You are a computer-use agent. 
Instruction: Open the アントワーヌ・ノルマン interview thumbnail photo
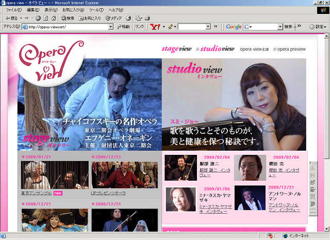coord(250,198)
